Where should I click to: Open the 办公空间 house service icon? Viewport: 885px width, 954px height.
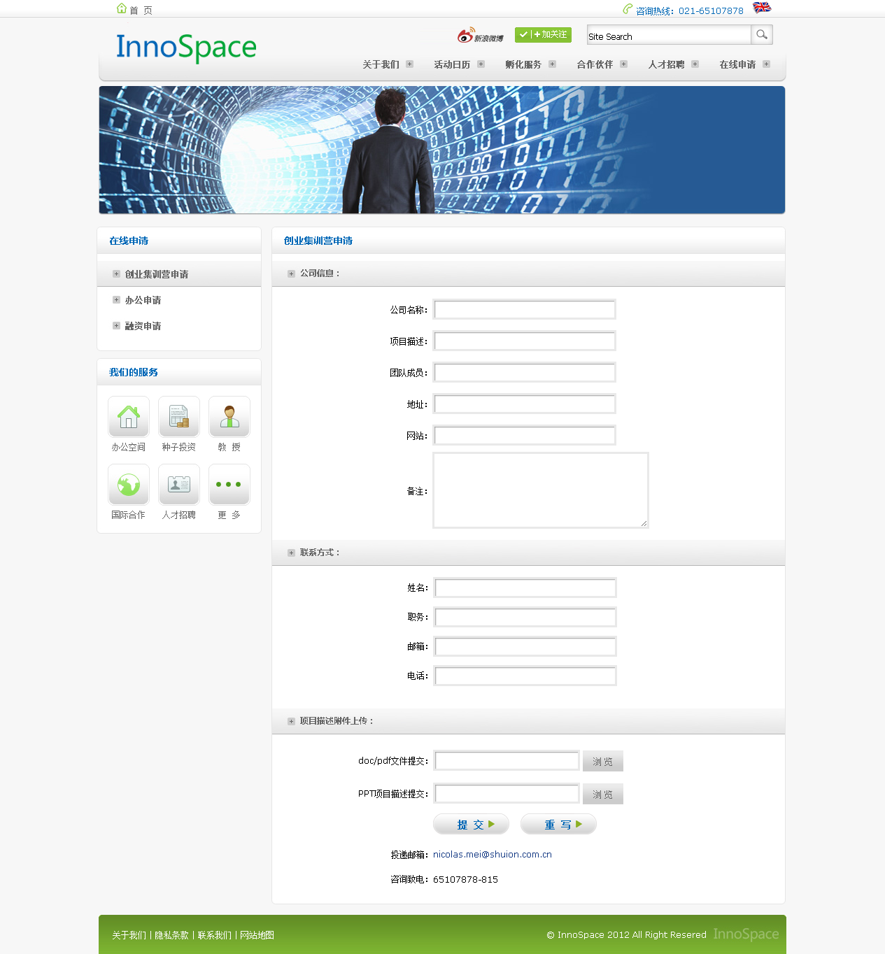(129, 417)
